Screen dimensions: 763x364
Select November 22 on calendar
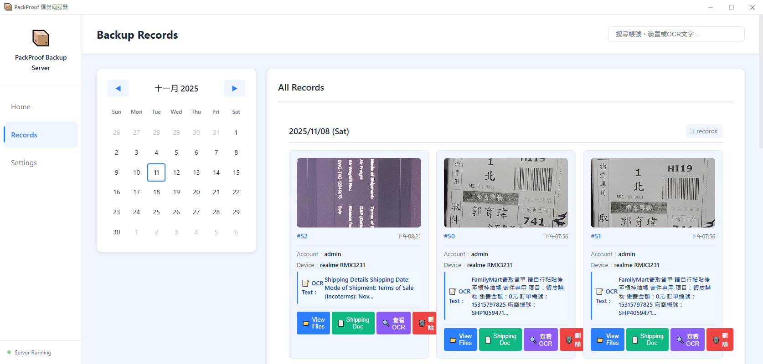[x=236, y=192]
